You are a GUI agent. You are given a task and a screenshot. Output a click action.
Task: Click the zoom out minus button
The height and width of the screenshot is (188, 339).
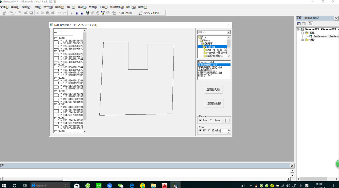(x=228, y=120)
